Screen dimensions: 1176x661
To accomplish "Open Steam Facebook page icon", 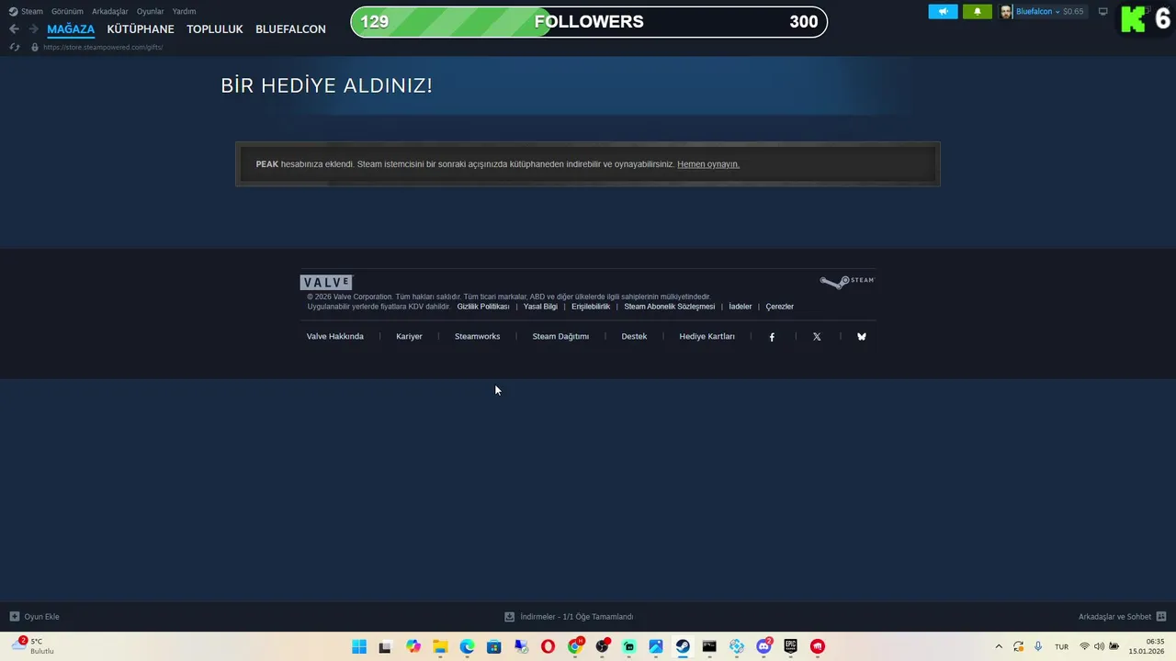I will tap(772, 337).
